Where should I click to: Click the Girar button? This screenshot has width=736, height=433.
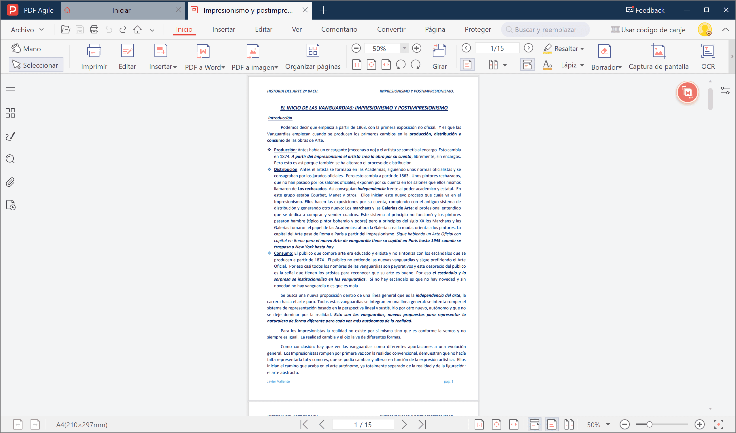(439, 57)
